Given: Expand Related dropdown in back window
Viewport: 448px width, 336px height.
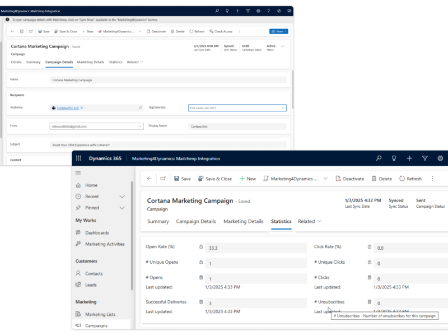Looking at the screenshot, I should point(135,62).
